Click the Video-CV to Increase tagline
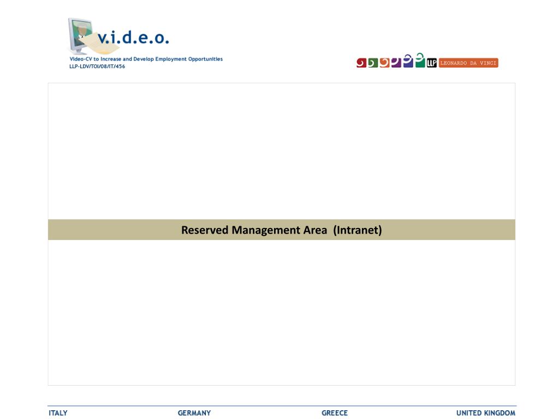 146,59
